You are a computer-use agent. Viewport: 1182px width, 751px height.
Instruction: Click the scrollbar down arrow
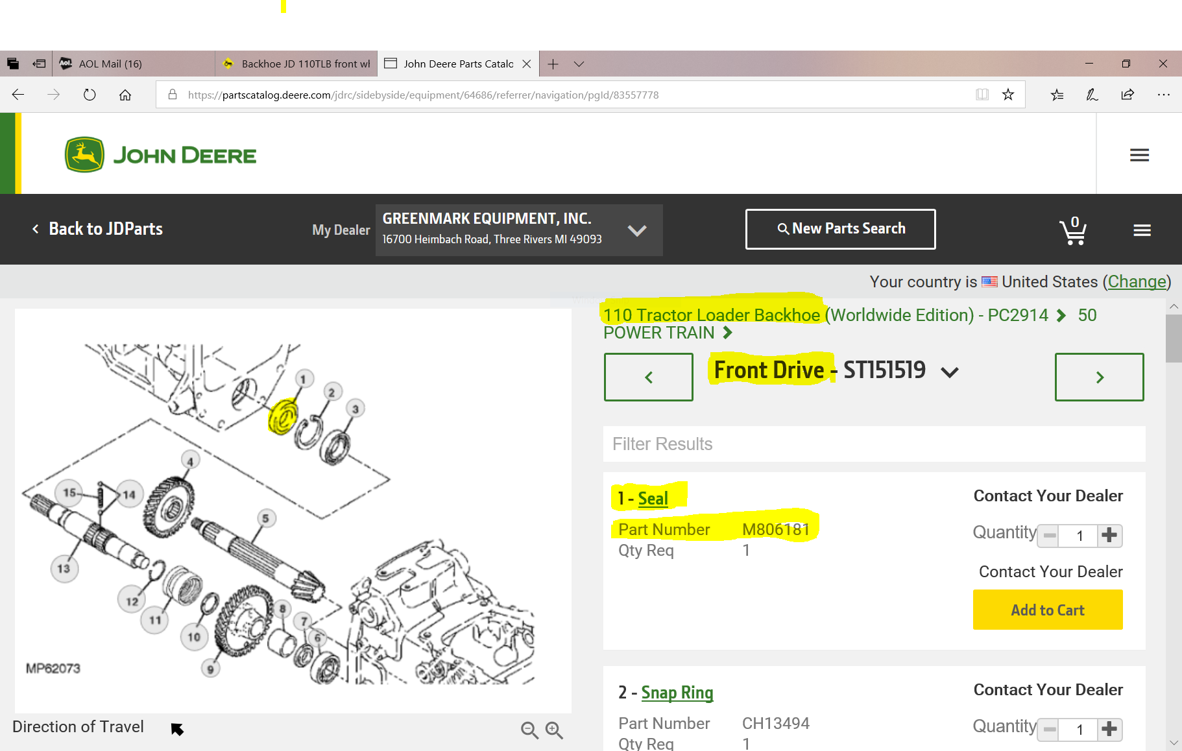tap(1174, 743)
